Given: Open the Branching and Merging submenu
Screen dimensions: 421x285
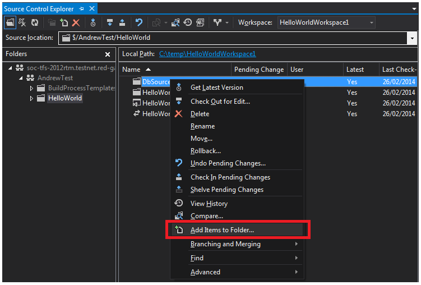Looking at the screenshot, I should [225, 244].
